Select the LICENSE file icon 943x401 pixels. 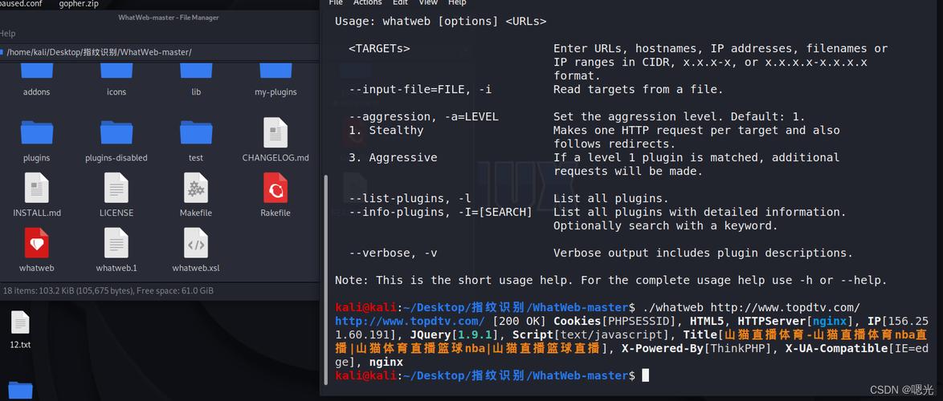[116, 188]
